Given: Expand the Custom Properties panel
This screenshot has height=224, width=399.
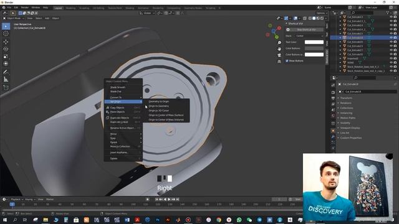Looking at the screenshot, I should coord(350,138).
